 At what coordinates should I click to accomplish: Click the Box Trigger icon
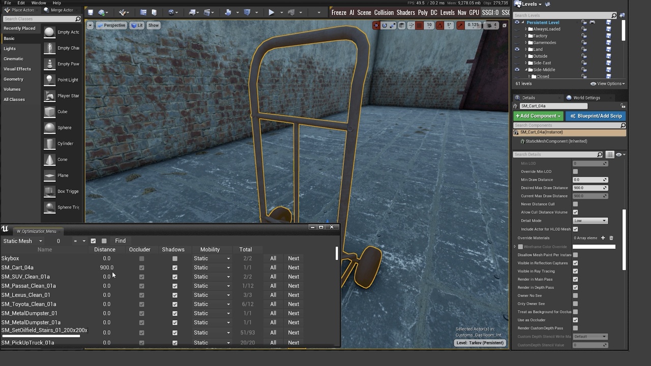[49, 192]
